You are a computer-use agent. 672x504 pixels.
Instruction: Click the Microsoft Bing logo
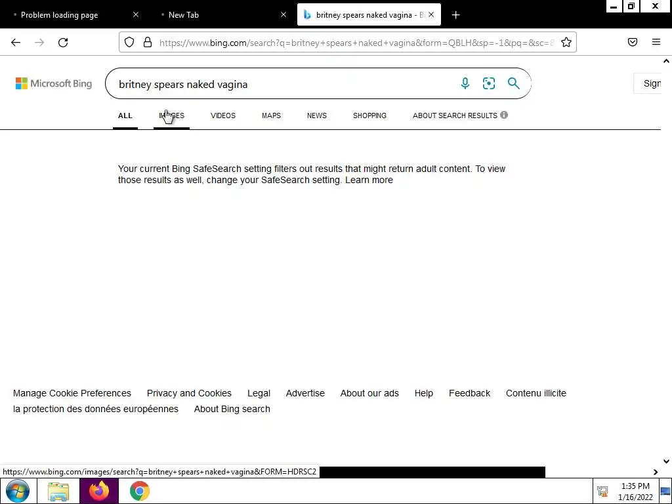coord(54,83)
